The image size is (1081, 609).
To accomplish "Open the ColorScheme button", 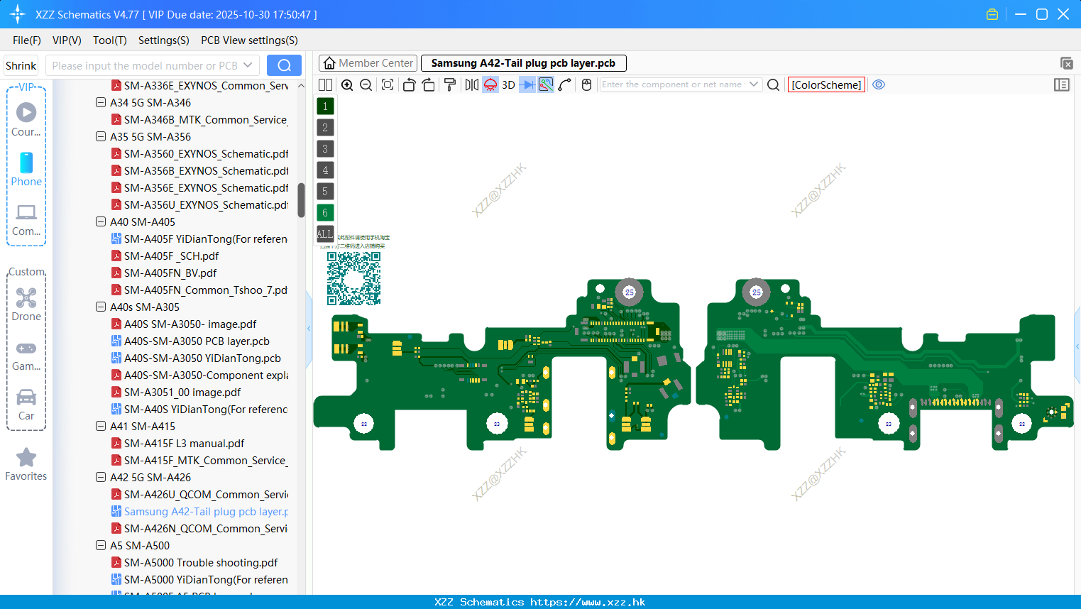I will coord(826,84).
